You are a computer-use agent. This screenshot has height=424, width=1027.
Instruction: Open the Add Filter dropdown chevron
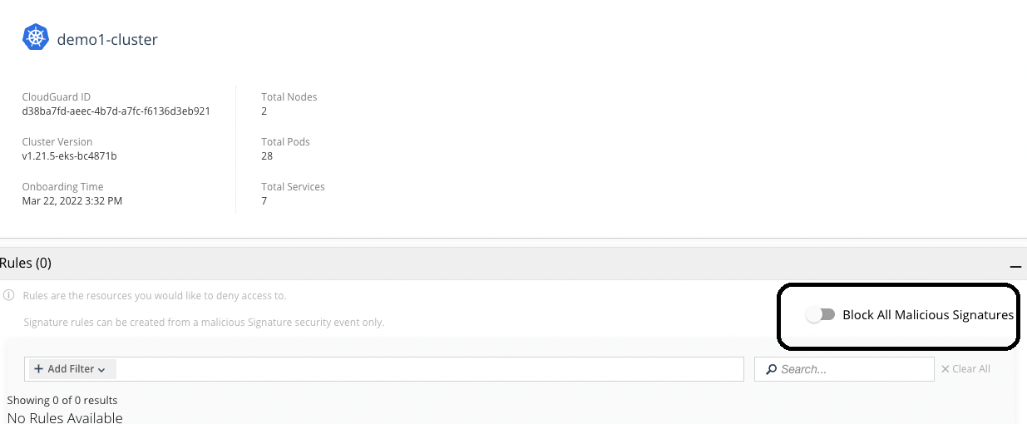pos(101,370)
